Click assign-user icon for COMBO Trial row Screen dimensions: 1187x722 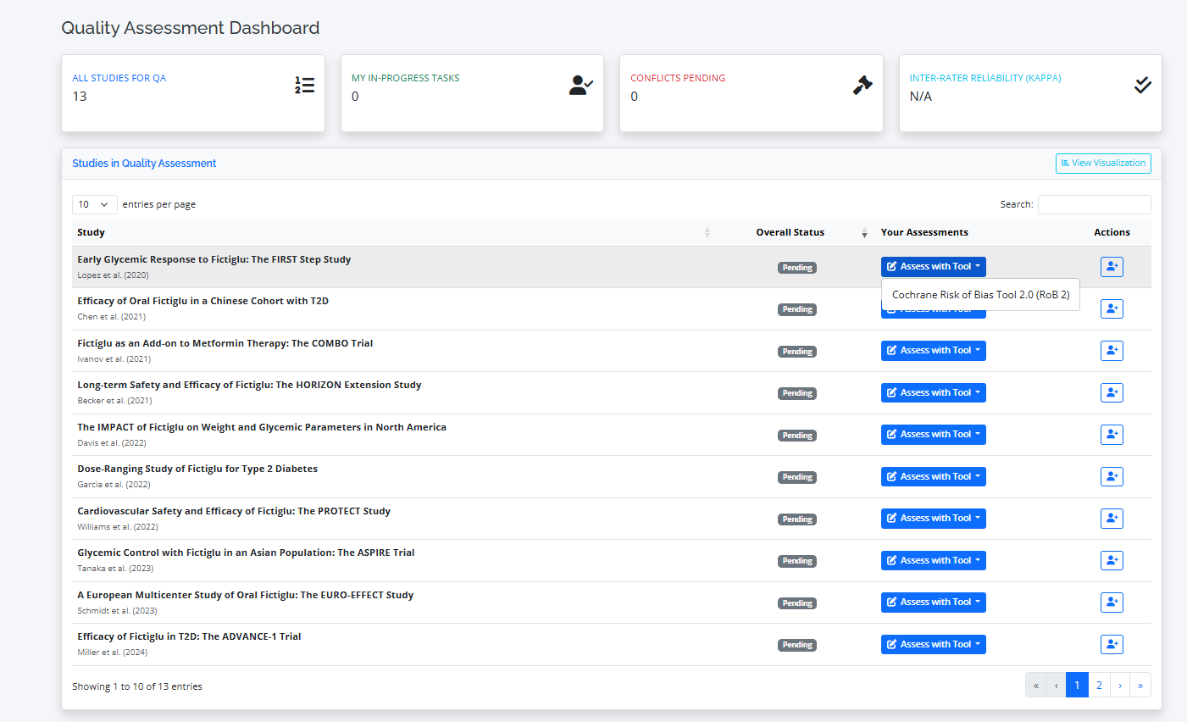1111,351
